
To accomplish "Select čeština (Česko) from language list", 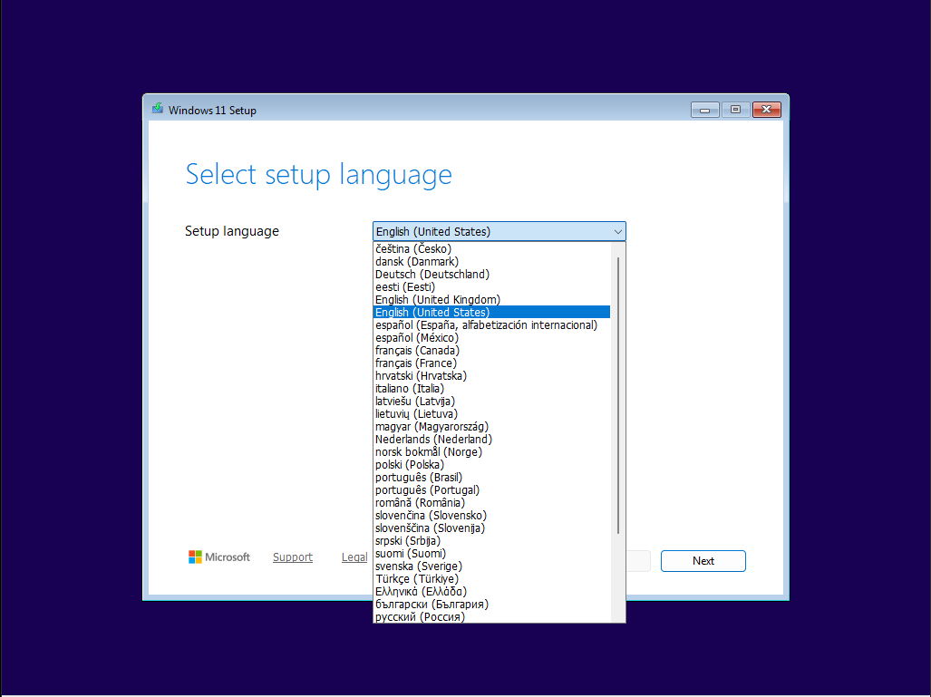I will point(491,248).
